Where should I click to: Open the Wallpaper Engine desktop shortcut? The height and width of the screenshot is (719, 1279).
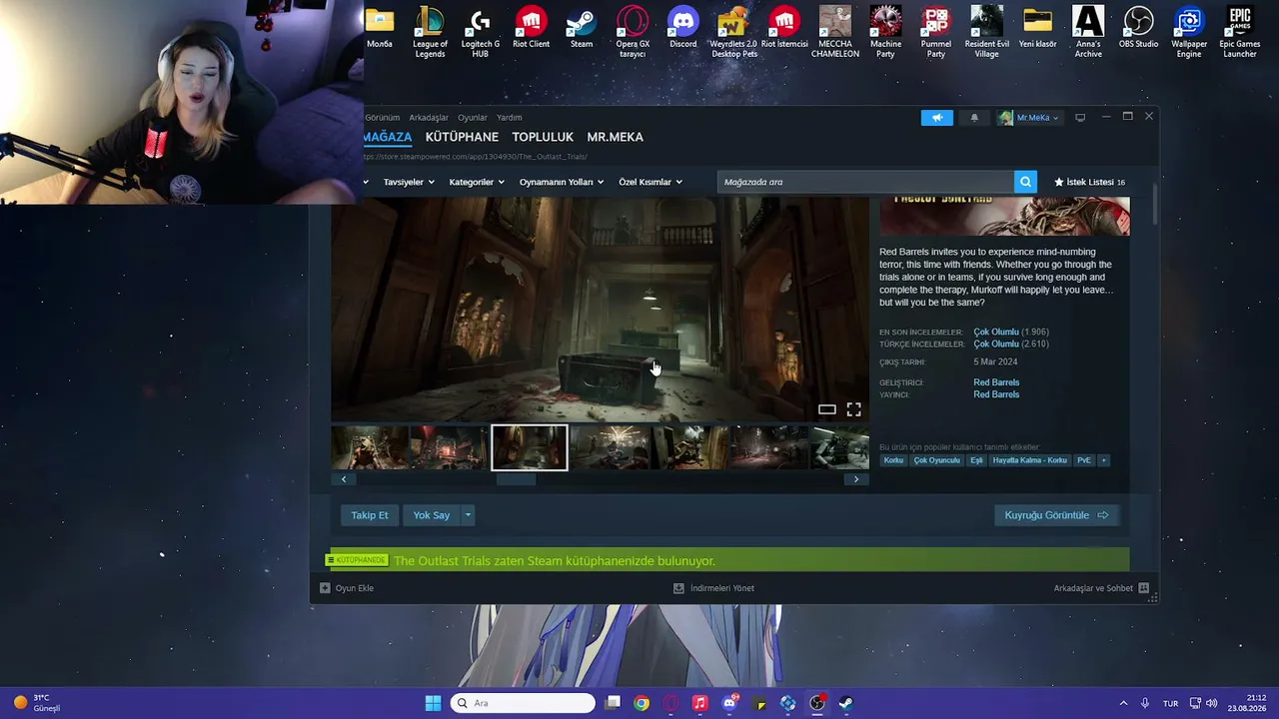coord(1189,32)
